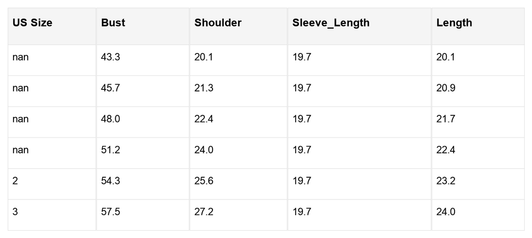Click the Length column header

(x=454, y=23)
